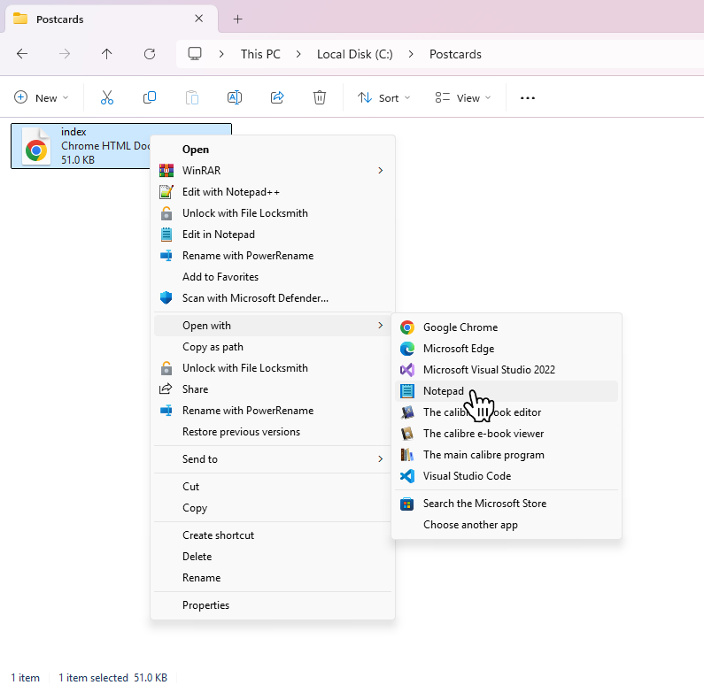The width and height of the screenshot is (704, 685).
Task: Open the Sort dropdown
Action: [384, 98]
